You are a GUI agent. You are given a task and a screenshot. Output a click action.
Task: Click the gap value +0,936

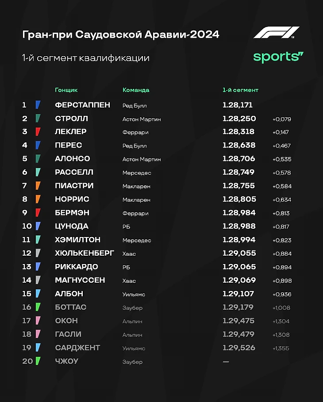coord(281,294)
